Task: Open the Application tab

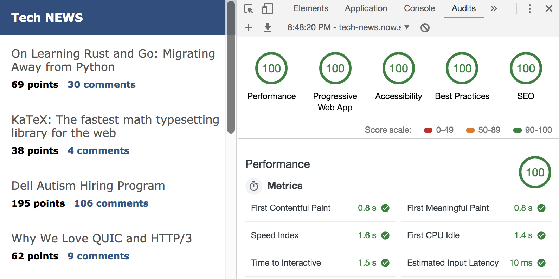Action: [x=366, y=9]
